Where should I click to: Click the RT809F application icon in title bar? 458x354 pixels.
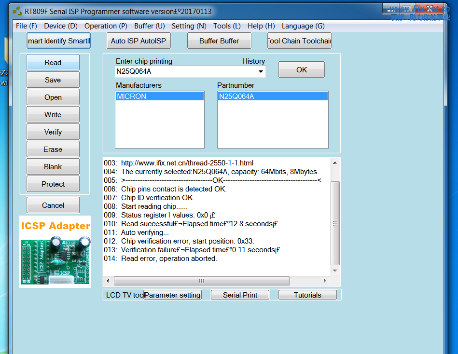[17, 11]
